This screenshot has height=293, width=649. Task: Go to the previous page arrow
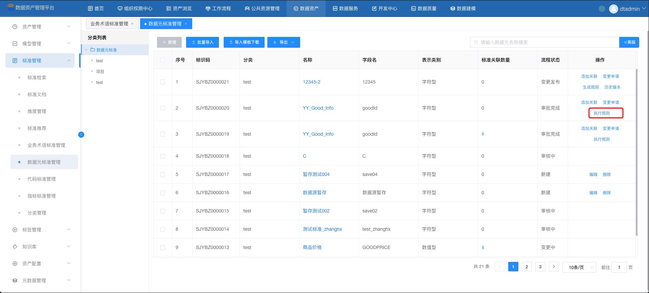[x=500, y=267]
